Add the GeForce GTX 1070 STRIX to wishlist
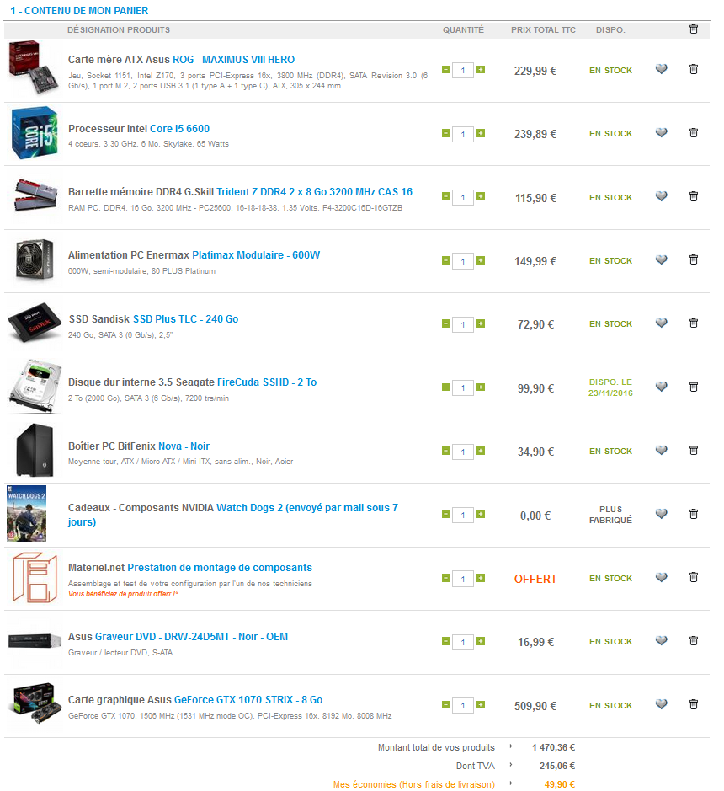724x791 pixels. pos(661,704)
